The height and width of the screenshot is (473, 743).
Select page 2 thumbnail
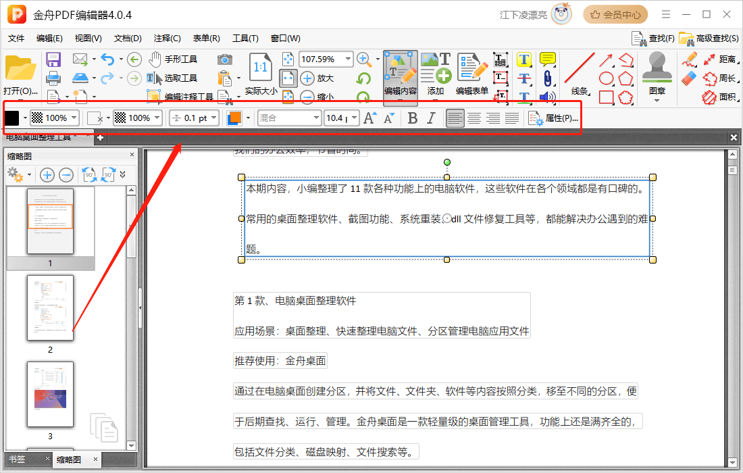pos(50,307)
